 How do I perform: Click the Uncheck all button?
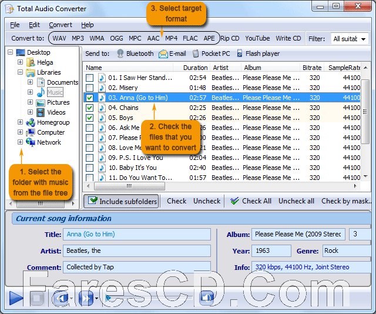tap(296, 201)
